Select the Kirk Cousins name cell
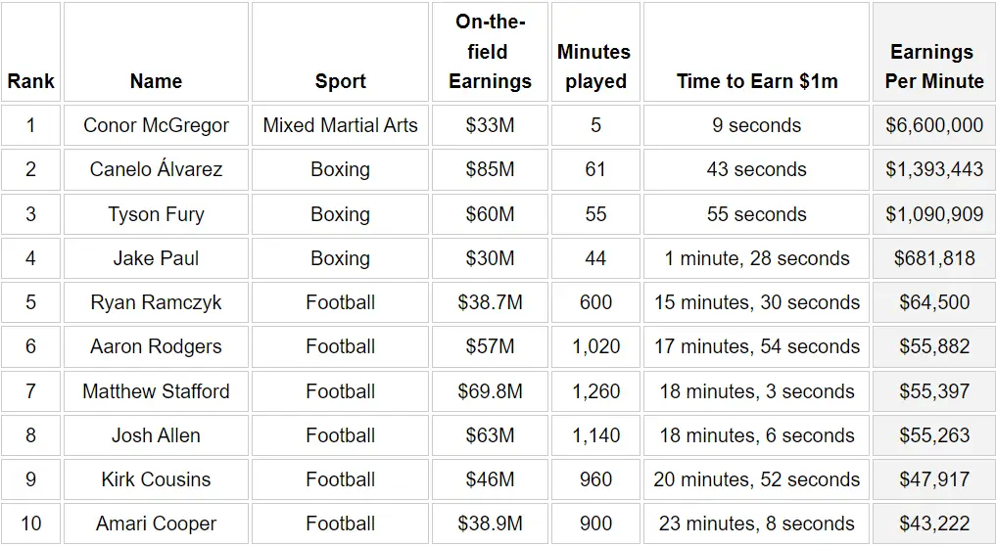This screenshot has width=996, height=546. click(x=156, y=479)
